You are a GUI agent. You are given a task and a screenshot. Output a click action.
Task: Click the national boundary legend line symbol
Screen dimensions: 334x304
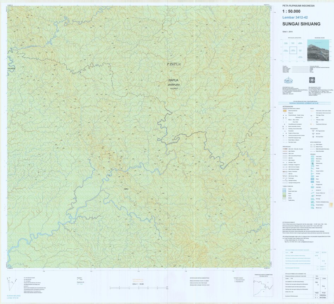coord(313,144)
